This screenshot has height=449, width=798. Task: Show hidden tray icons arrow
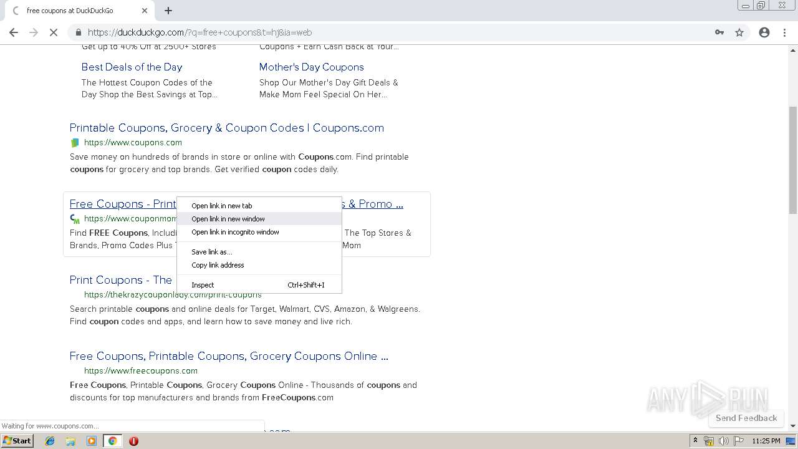coord(696,441)
